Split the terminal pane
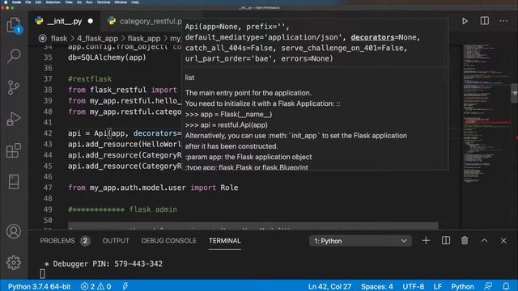The width and height of the screenshot is (518, 291). pyautogui.click(x=446, y=241)
